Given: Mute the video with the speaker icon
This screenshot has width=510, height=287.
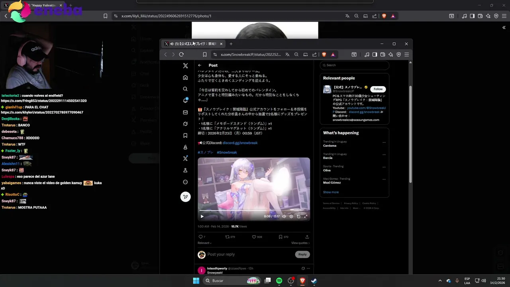Looking at the screenshot, I should (x=284, y=216).
